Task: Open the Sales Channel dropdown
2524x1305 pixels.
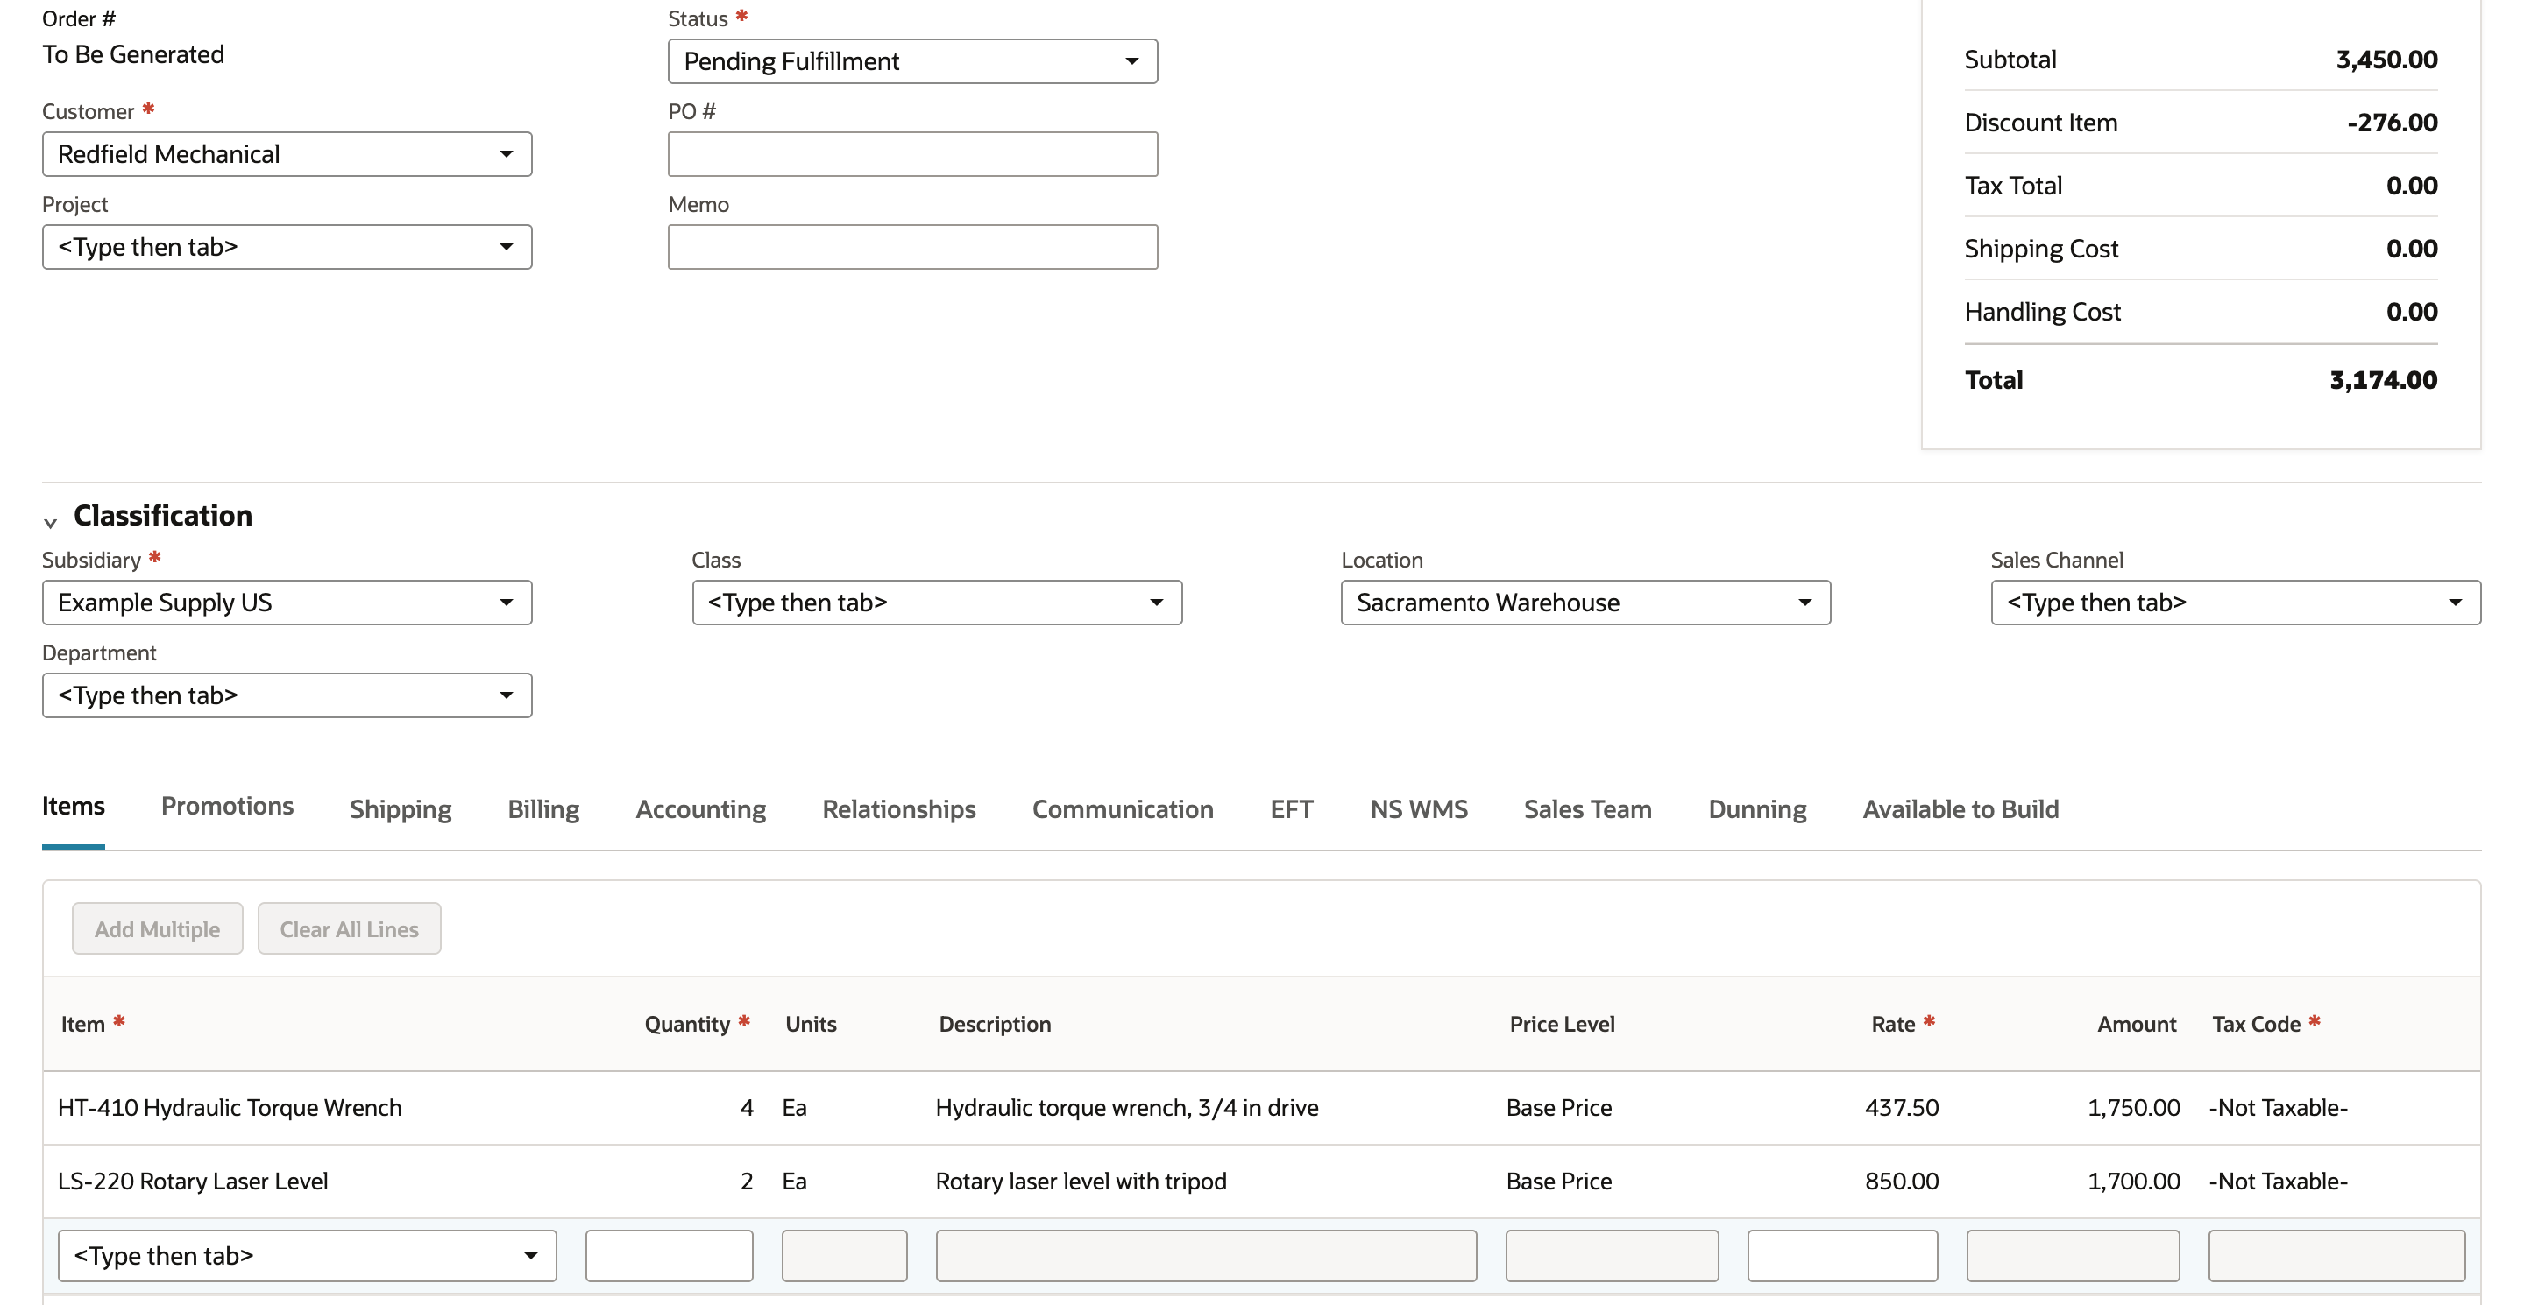Action: tap(2235, 602)
